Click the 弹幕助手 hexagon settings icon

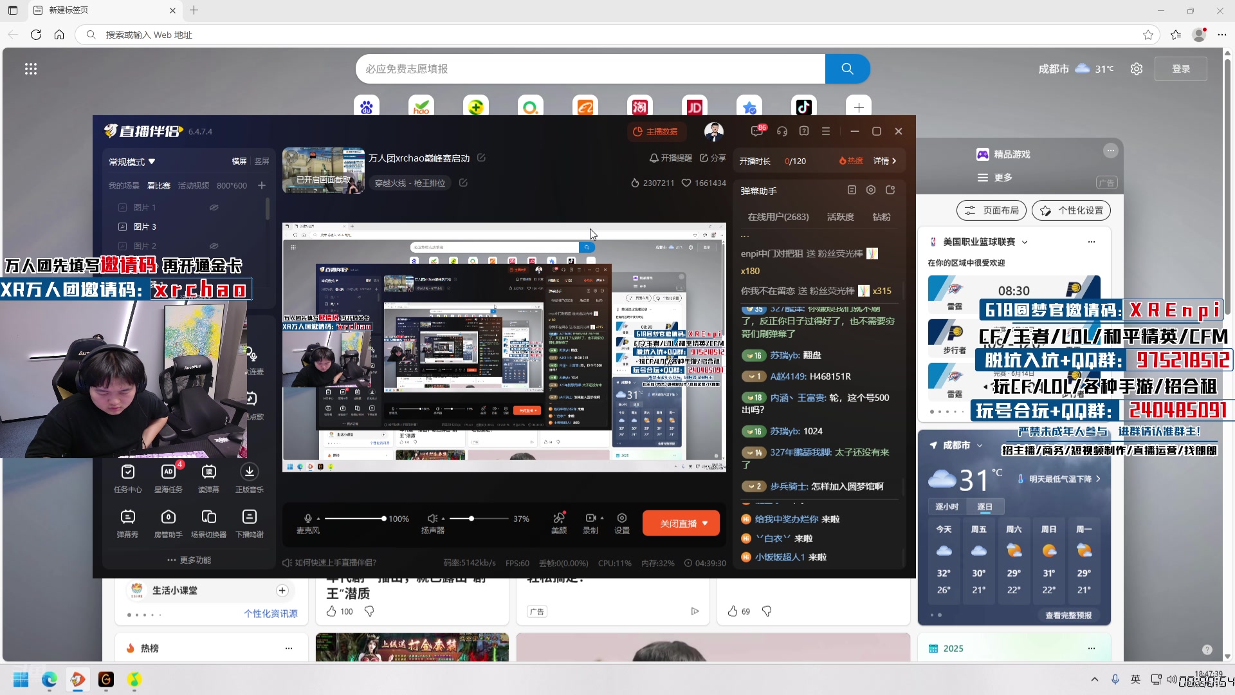point(871,190)
